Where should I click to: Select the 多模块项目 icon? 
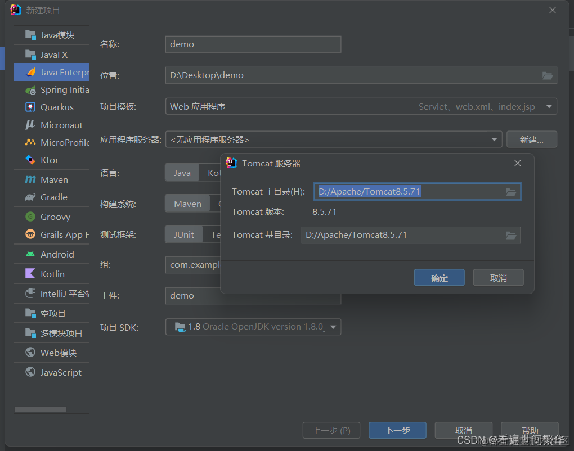pos(30,333)
